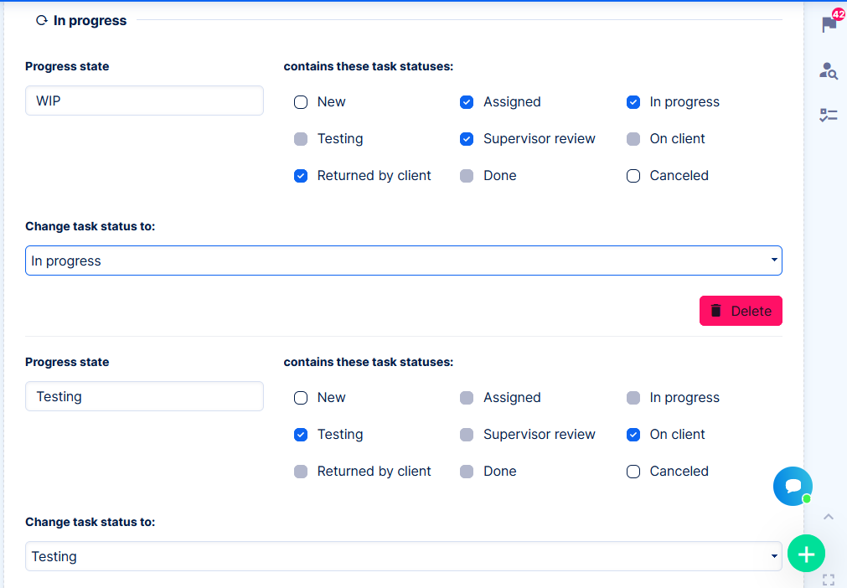Uncheck Returned by client in WIP state
The height and width of the screenshot is (588, 847).
tap(301, 176)
